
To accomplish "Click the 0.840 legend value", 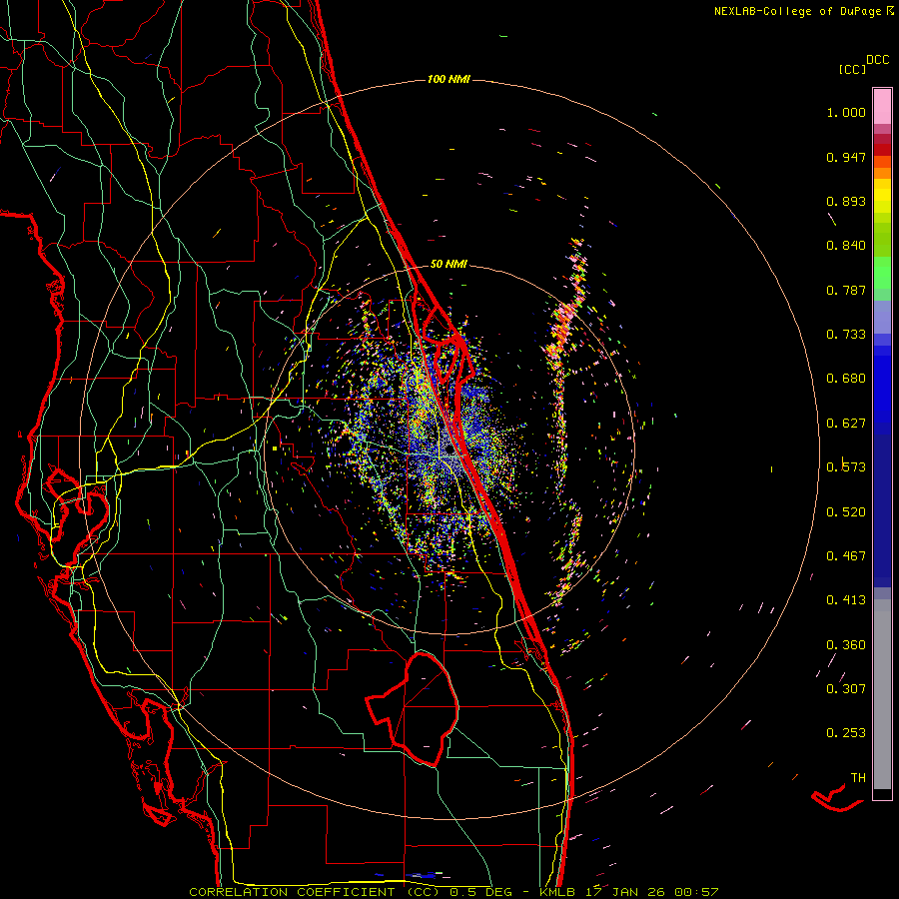I will 846,246.
